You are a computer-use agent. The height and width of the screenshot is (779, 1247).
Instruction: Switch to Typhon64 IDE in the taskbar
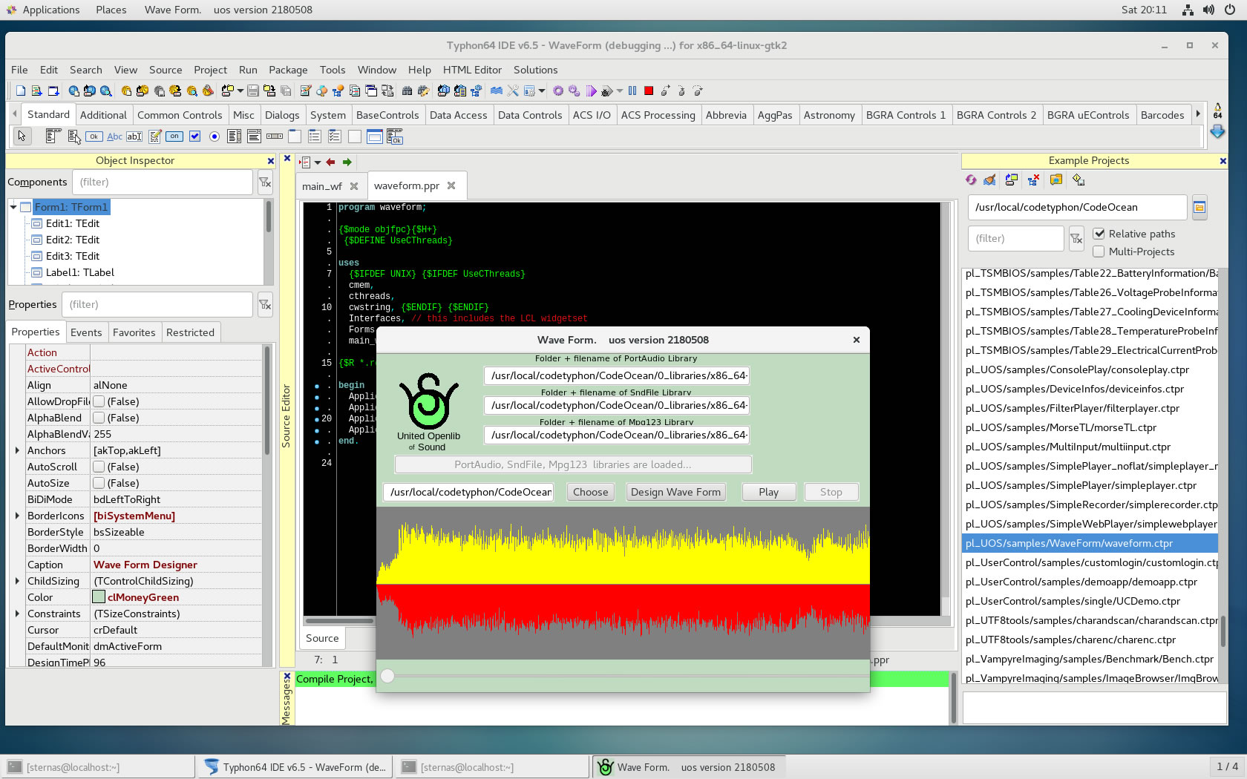[x=295, y=767]
